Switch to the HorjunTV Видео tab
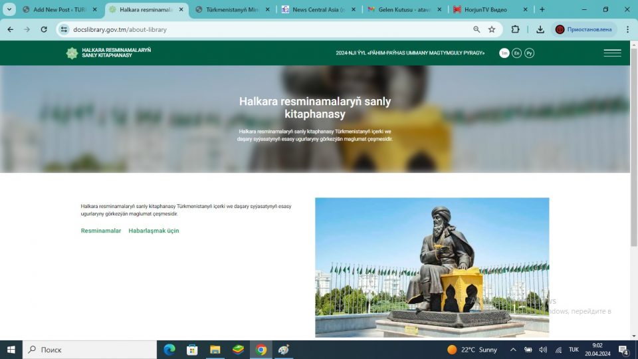Screen dimensions: 638x359 (488, 10)
